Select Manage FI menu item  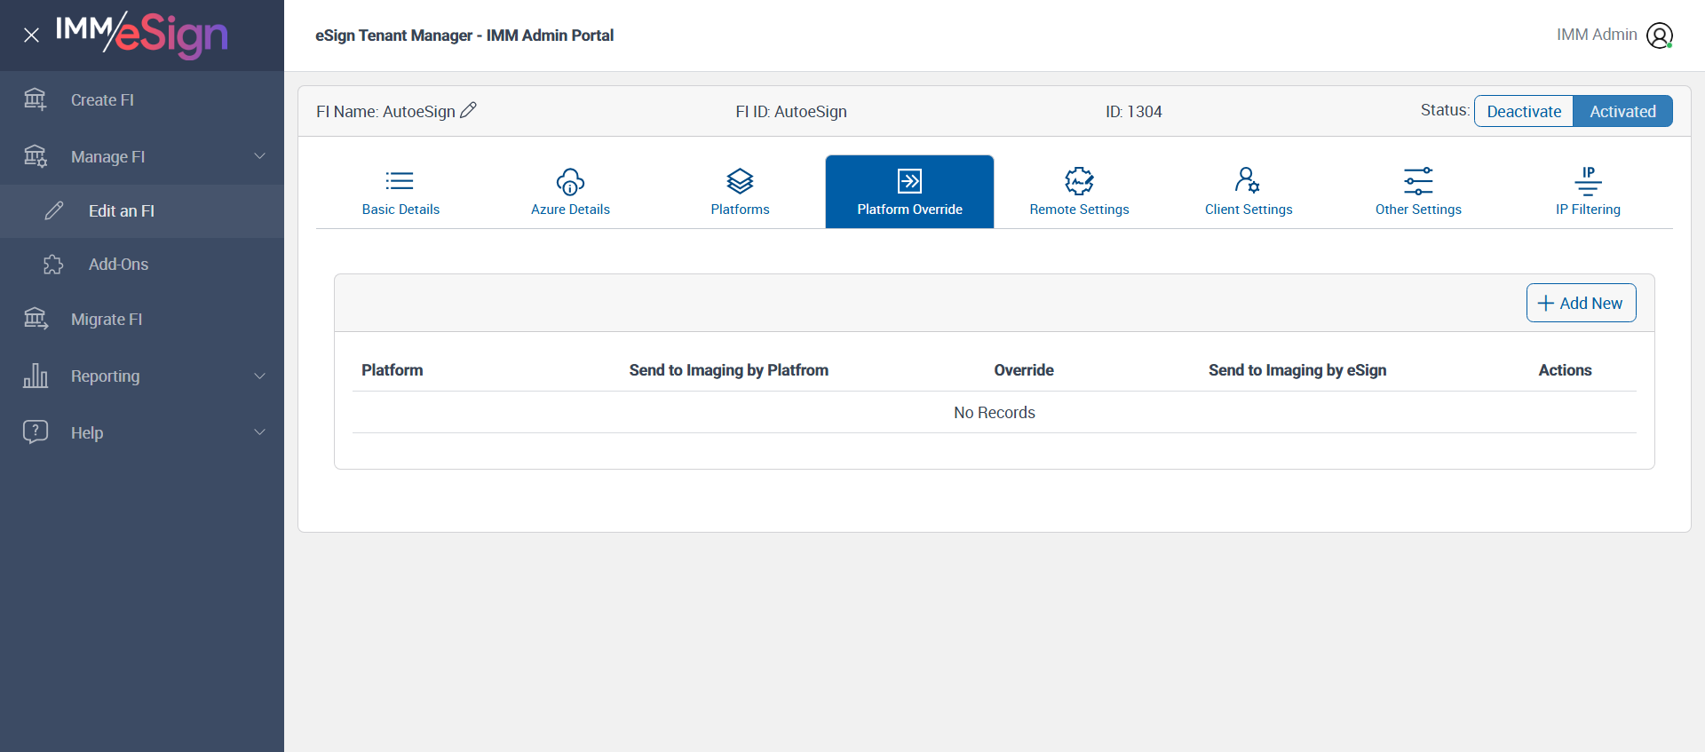coord(142,156)
